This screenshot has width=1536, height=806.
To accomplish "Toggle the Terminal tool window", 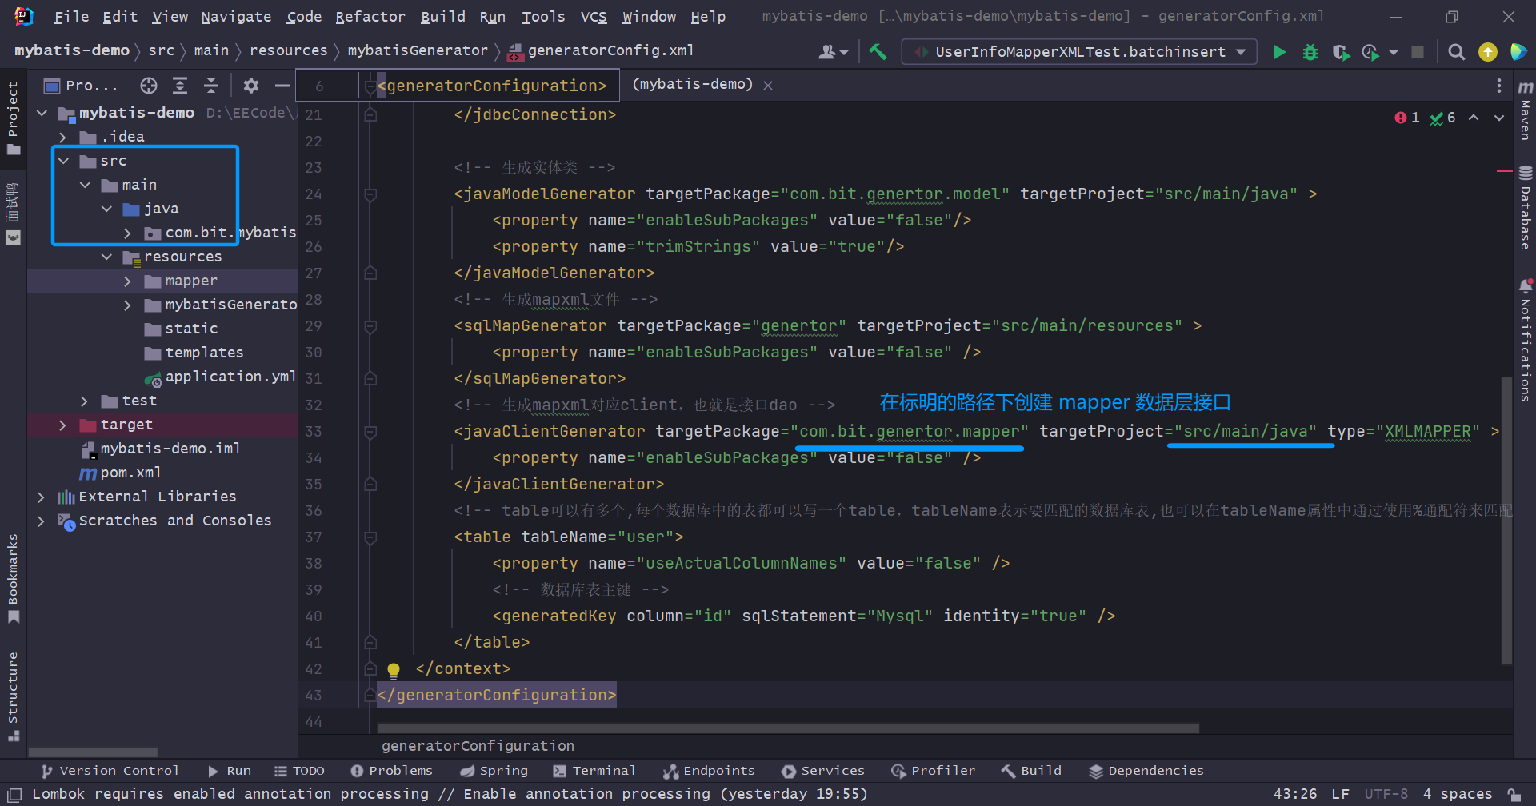I will click(x=594, y=771).
